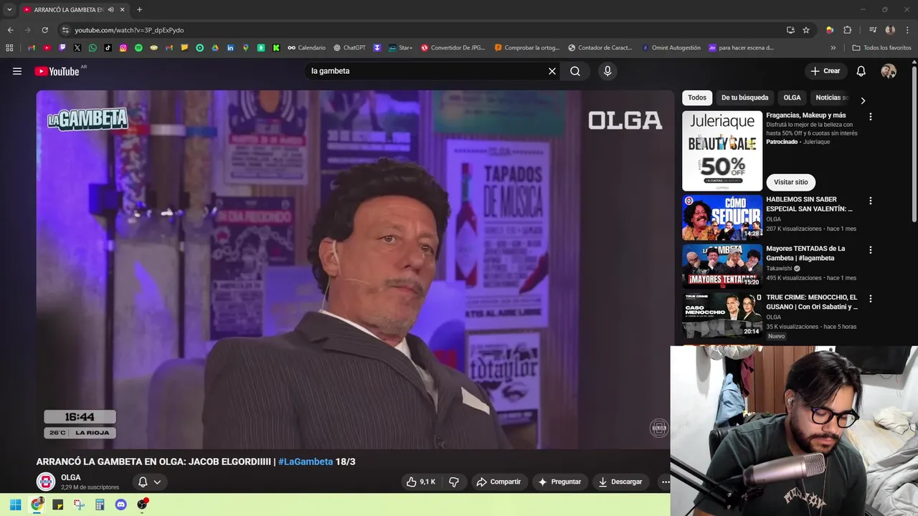
Task: Open the Spotify bookmark icon
Action: point(138,48)
